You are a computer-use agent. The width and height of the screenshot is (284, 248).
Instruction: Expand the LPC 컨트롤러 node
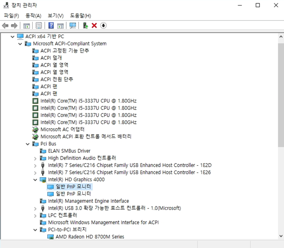[x=35, y=216]
